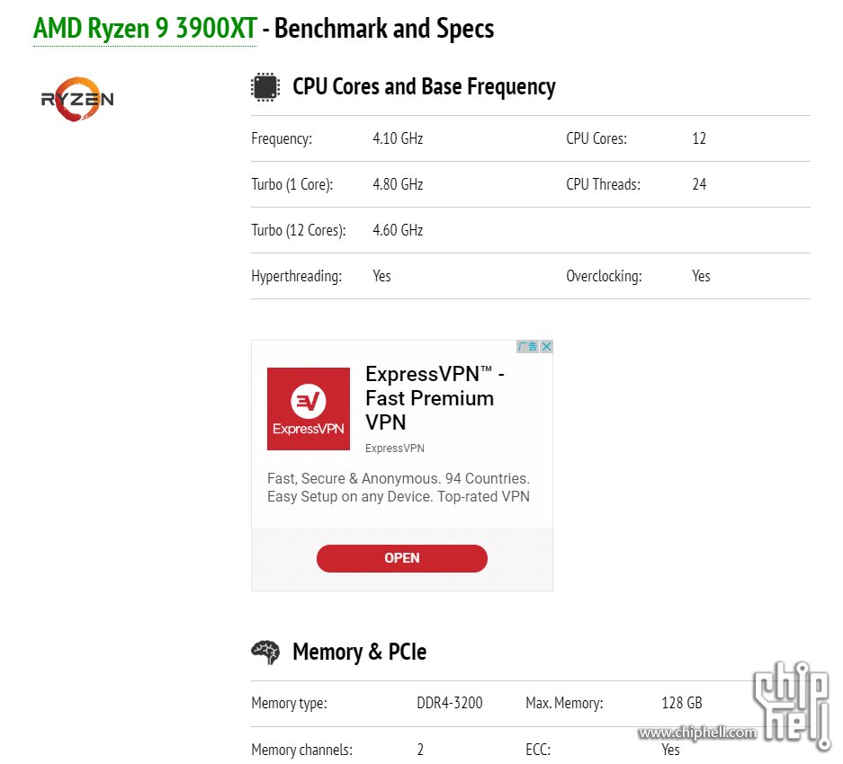This screenshot has width=843, height=764.
Task: Select the '4.60 GHz' turbo value
Action: [x=398, y=230]
